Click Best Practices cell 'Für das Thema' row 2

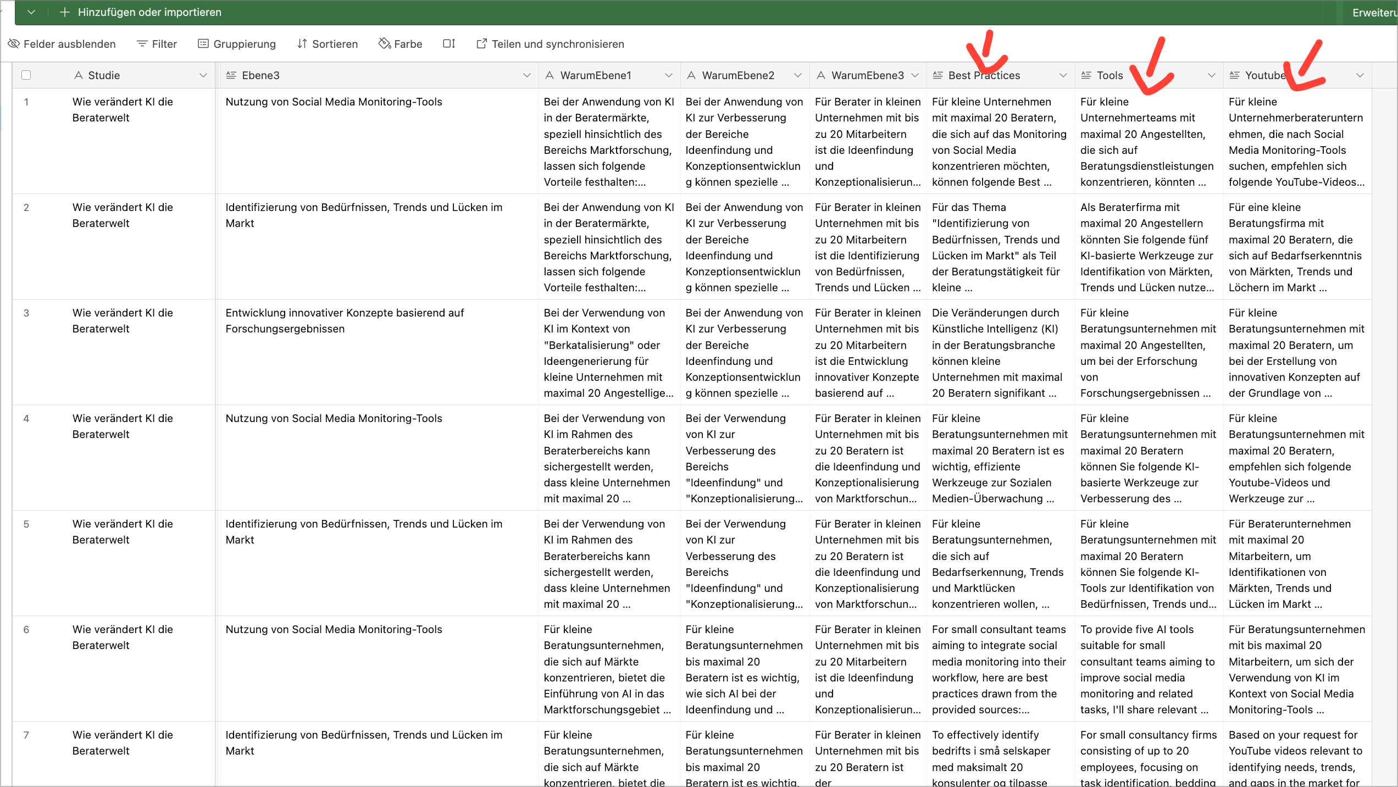(1001, 247)
